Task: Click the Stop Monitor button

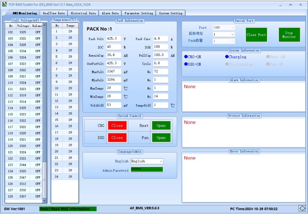Action: 289,35
